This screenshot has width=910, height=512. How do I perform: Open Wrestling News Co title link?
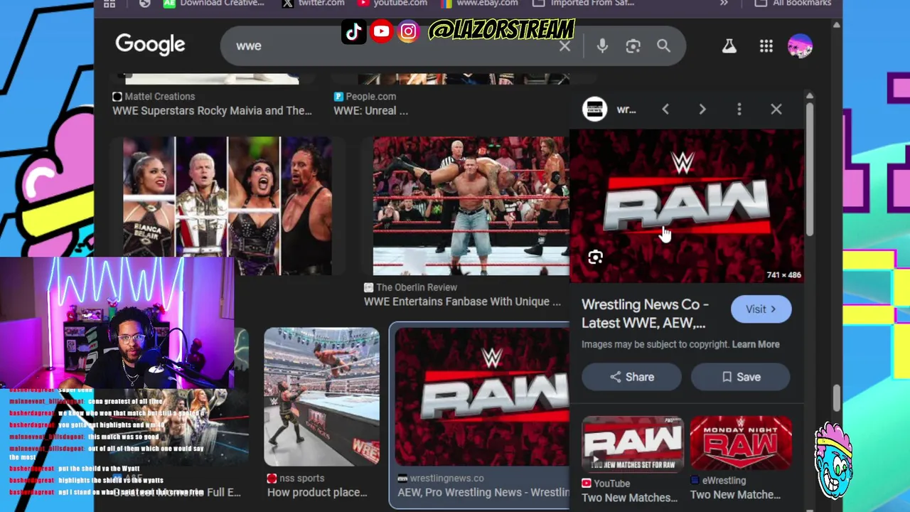(645, 314)
